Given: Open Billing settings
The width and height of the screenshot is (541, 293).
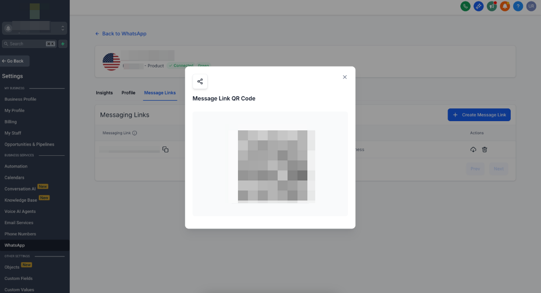Looking at the screenshot, I should pos(10,122).
